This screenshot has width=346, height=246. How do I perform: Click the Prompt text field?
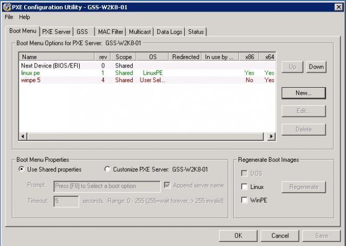click(x=107, y=186)
